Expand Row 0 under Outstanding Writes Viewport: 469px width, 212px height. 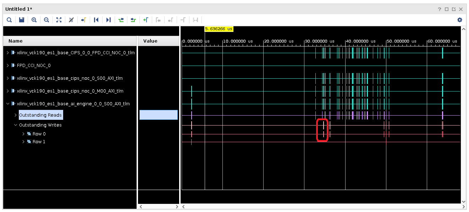23,134
